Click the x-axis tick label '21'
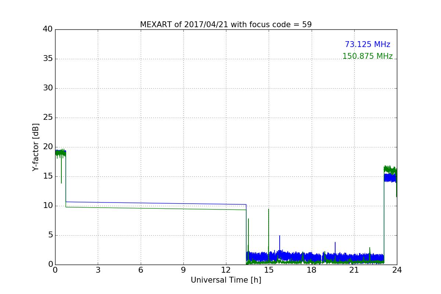 (x=354, y=270)
